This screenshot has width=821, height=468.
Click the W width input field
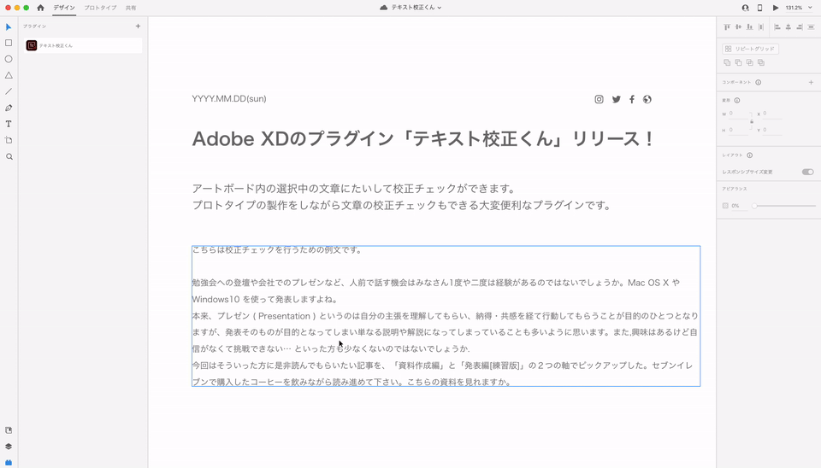[738, 114]
